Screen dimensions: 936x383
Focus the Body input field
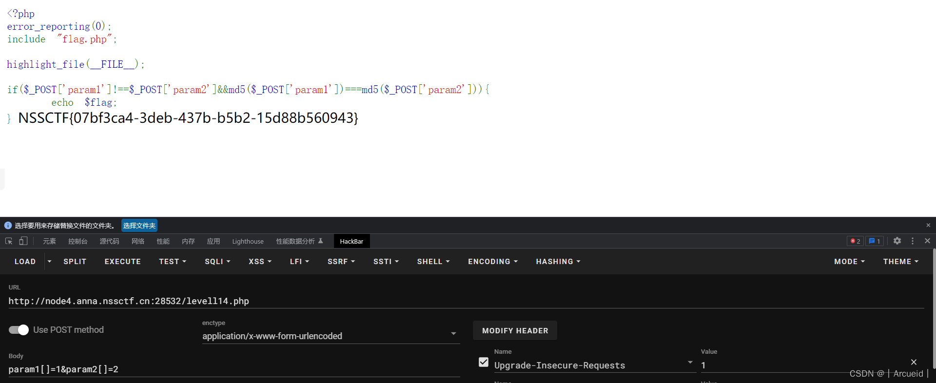coord(234,369)
